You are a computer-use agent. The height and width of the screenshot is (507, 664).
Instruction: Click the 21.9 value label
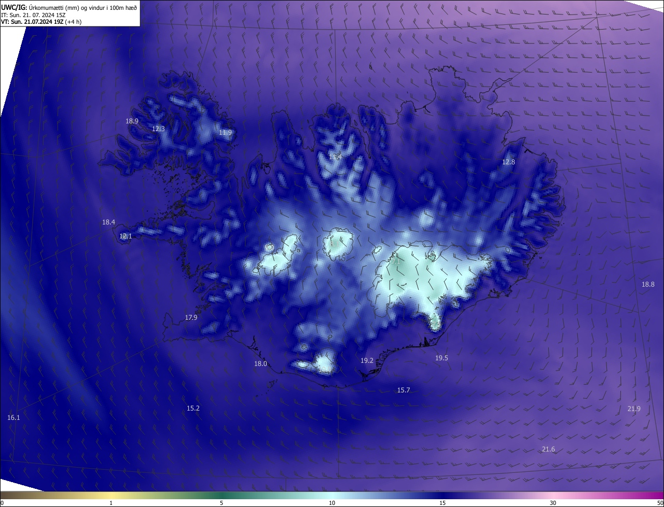coord(634,409)
